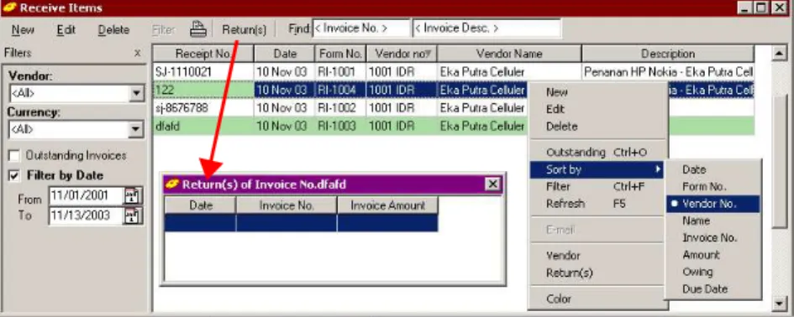
Task: Click the Invoice No. find field
Action: 360,29
